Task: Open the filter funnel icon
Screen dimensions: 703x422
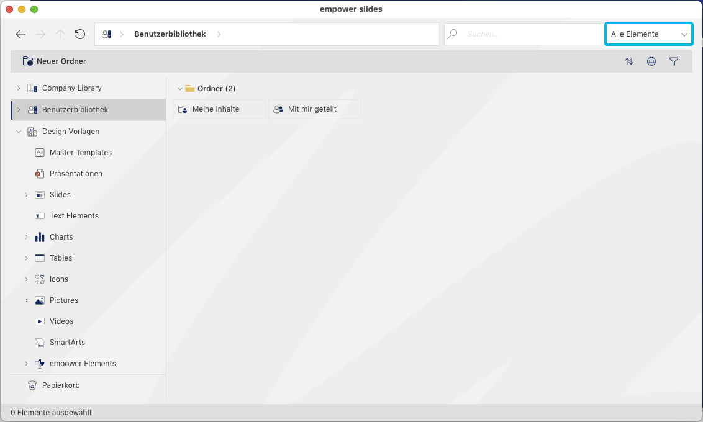Action: [673, 61]
